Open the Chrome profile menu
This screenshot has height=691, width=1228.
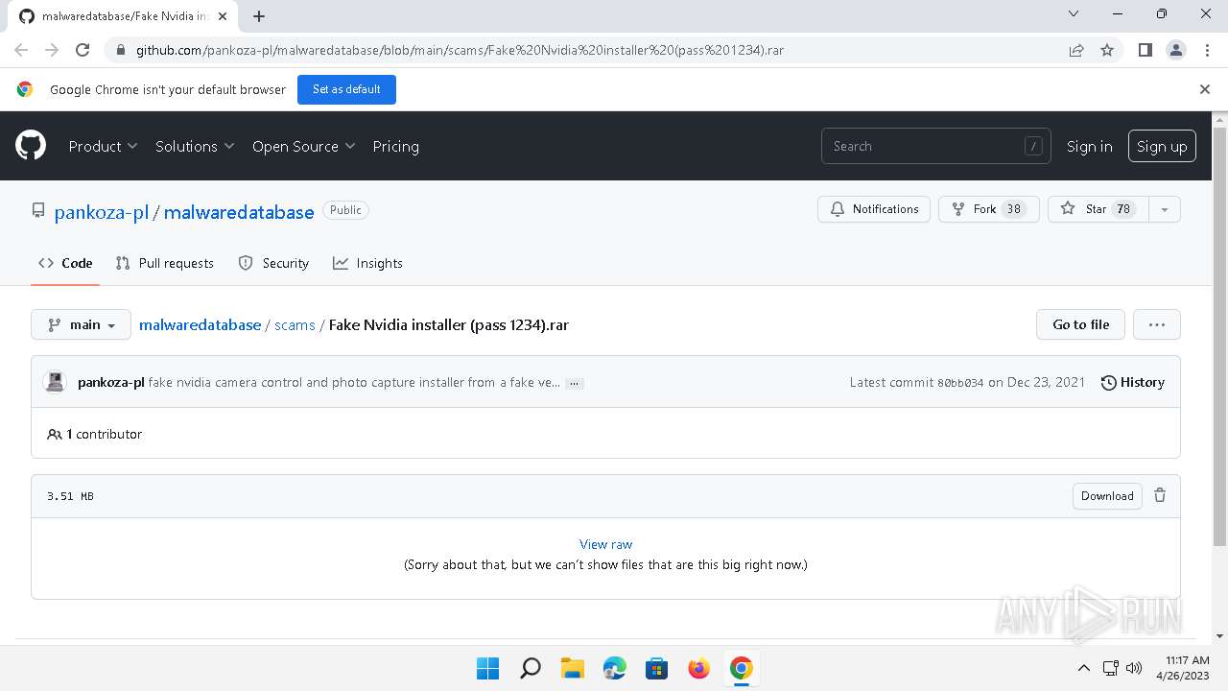pos(1175,50)
